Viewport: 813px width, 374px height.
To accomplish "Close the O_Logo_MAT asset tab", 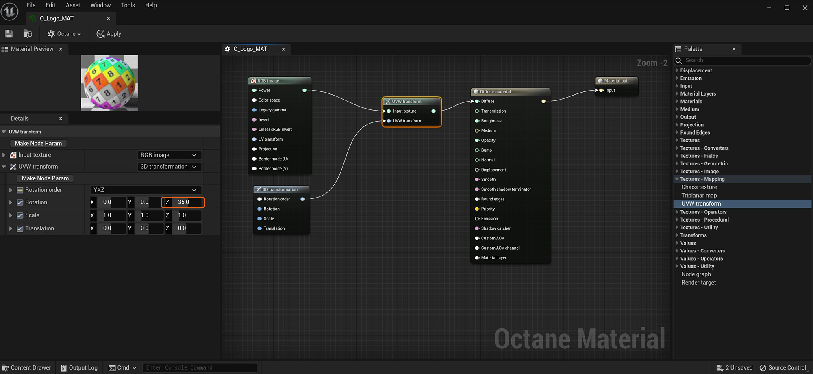I will click(109, 18).
